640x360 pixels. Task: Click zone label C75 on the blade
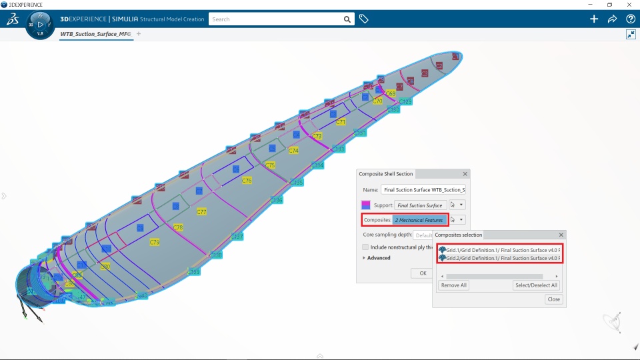(270, 165)
